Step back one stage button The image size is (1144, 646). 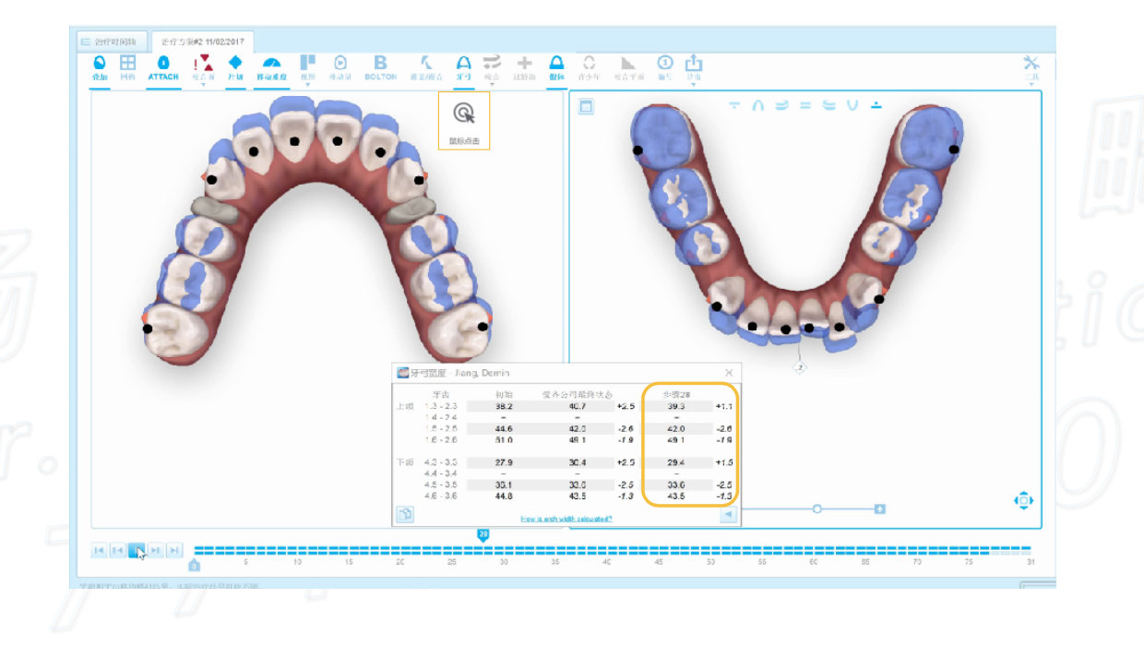118,551
